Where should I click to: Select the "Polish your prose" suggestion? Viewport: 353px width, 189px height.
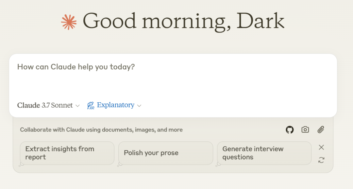pos(165,153)
